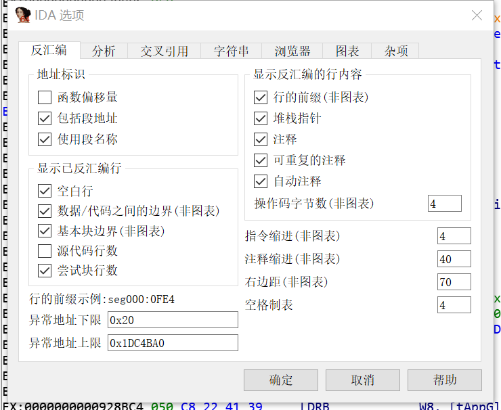This screenshot has width=501, height=410.
Task: Click the 显示已反汇编行 group label
Action: [x=79, y=168]
